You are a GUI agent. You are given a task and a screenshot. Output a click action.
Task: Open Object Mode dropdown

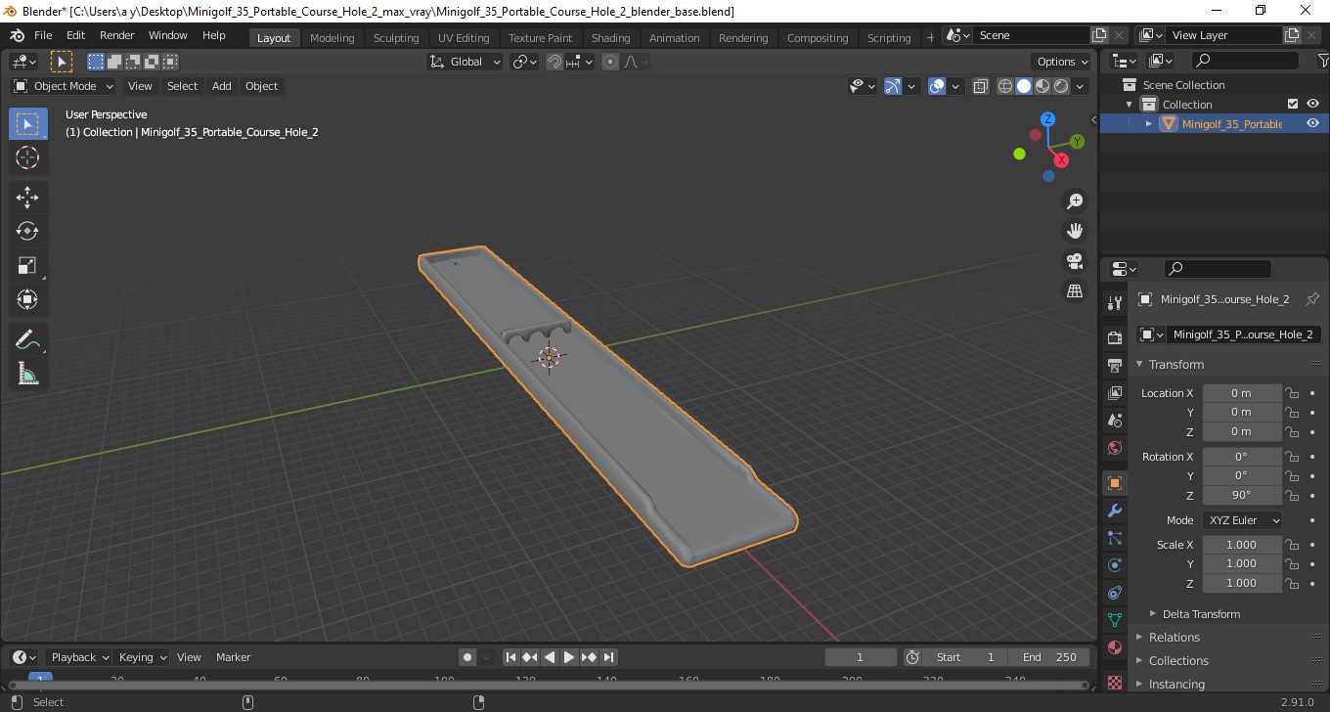[x=64, y=86]
